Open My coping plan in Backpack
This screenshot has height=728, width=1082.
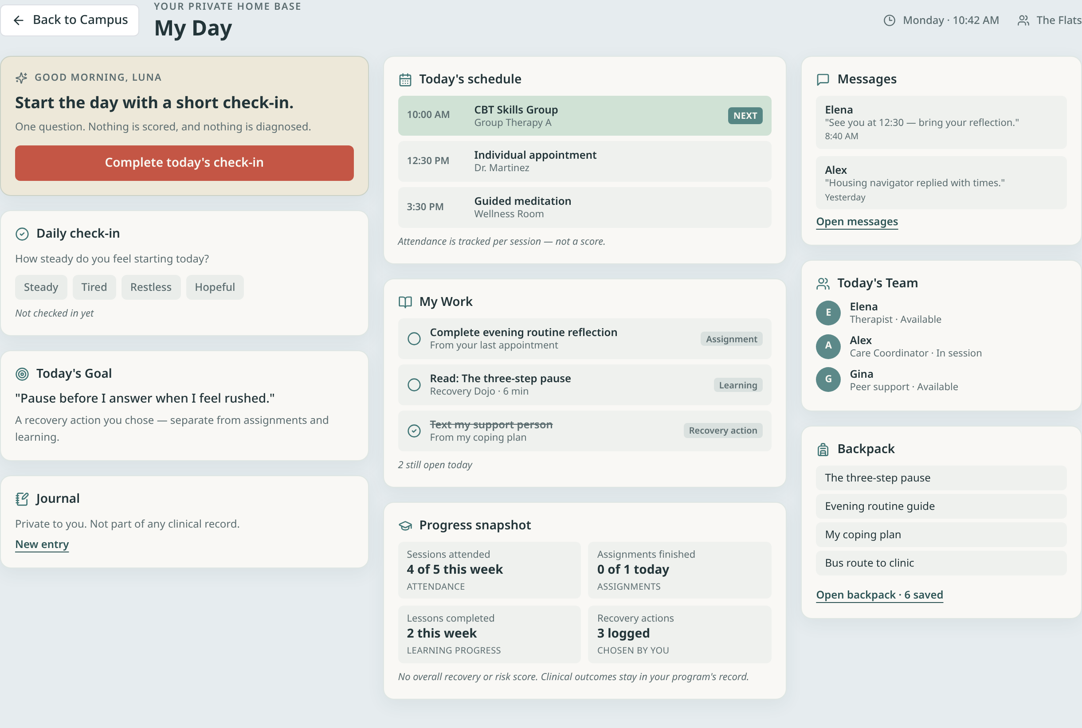click(x=941, y=535)
